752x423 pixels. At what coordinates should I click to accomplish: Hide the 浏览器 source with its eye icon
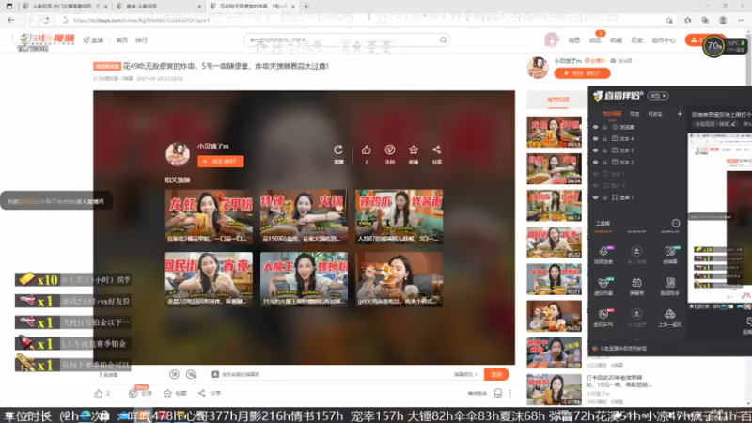click(x=596, y=127)
